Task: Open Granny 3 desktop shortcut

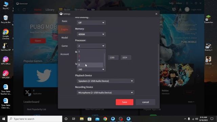Action: pyautogui.click(x=209, y=47)
